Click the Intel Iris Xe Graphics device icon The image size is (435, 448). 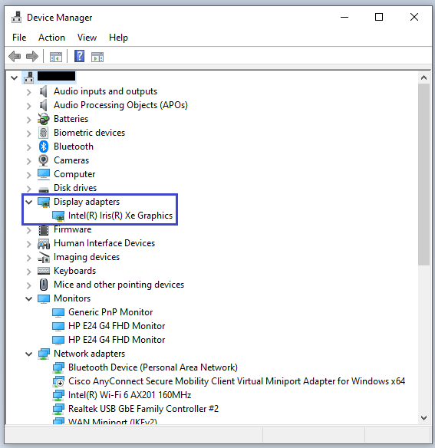click(58, 216)
